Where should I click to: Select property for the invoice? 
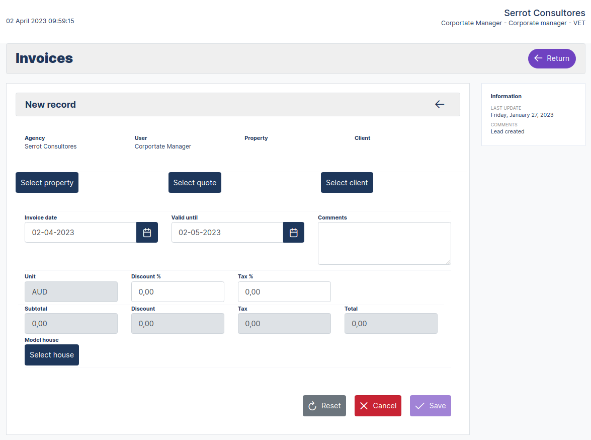(x=47, y=182)
